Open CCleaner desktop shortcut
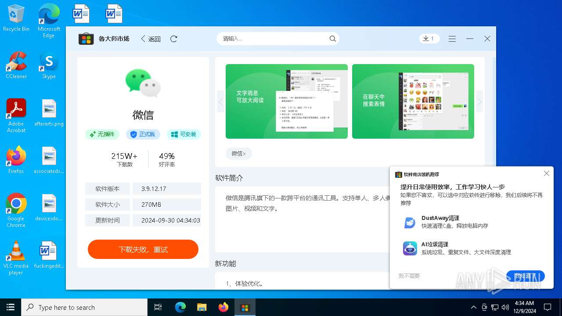 click(16, 65)
